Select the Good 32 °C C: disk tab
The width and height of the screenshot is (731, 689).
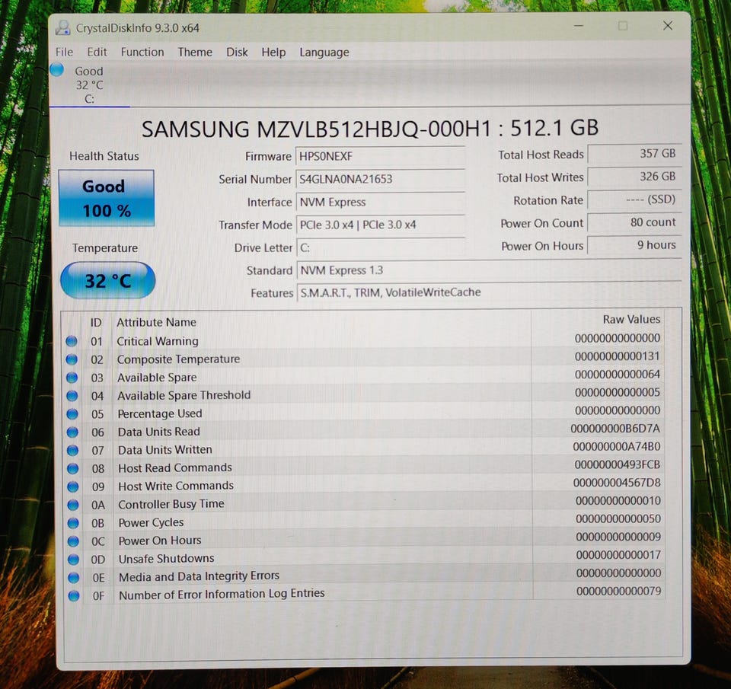click(x=89, y=85)
